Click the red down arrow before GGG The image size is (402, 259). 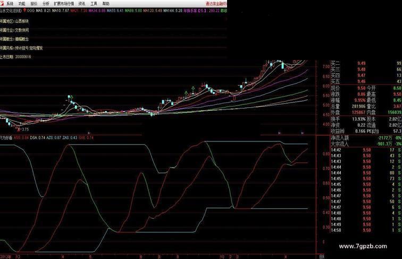point(24,11)
